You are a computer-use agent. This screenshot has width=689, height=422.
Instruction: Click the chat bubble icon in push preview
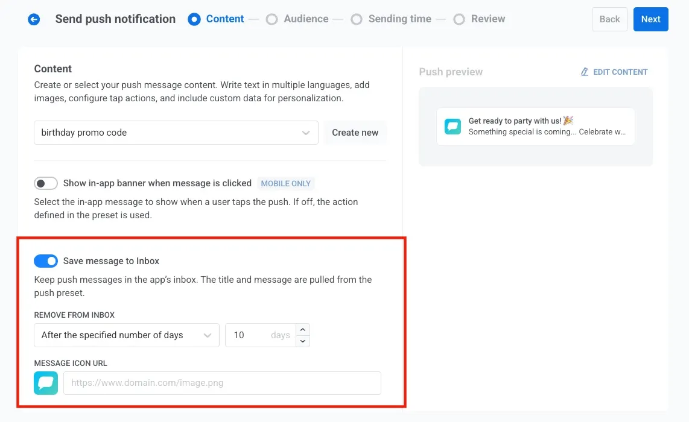pyautogui.click(x=452, y=127)
